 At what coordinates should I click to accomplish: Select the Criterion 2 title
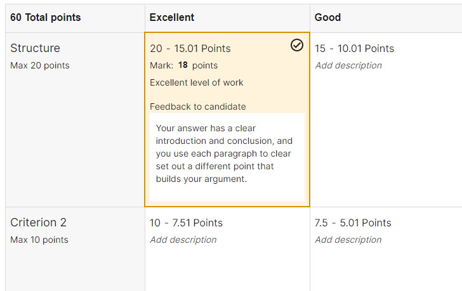(38, 223)
